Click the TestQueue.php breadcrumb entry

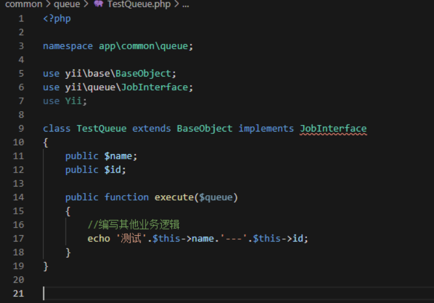click(x=139, y=4)
